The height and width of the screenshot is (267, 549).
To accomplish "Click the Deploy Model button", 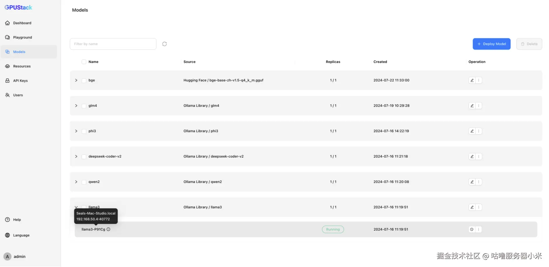I will (x=492, y=44).
